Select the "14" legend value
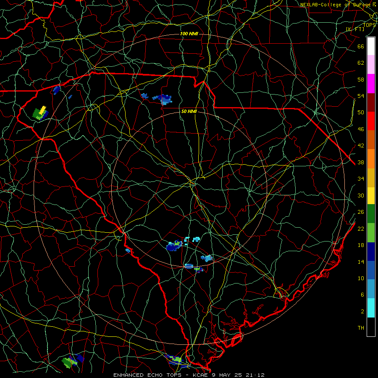The image size is (378, 378). pyautogui.click(x=361, y=262)
